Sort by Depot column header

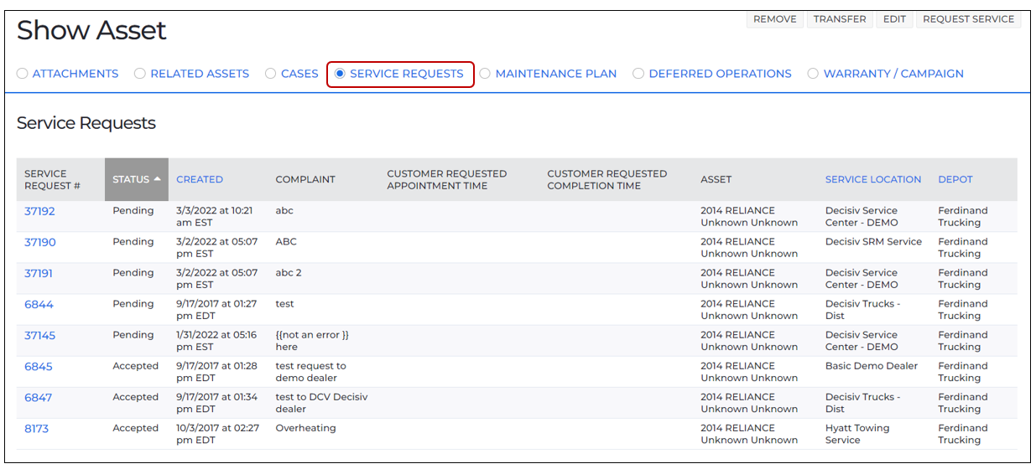[x=955, y=179]
